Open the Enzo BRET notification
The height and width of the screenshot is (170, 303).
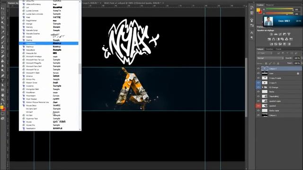click(283, 21)
